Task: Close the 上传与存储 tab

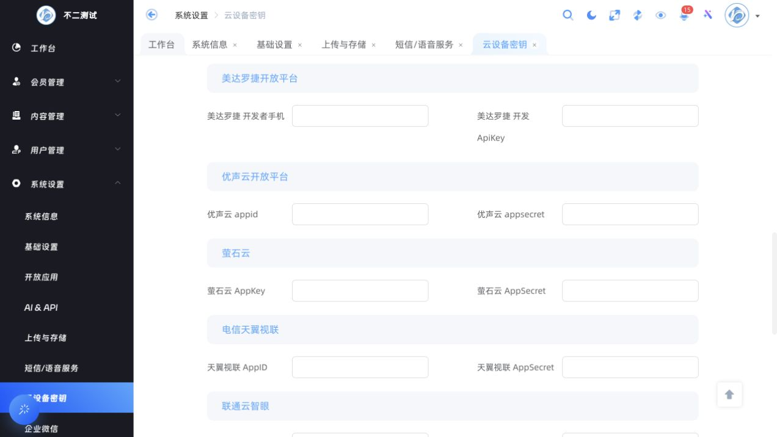Action: (374, 45)
